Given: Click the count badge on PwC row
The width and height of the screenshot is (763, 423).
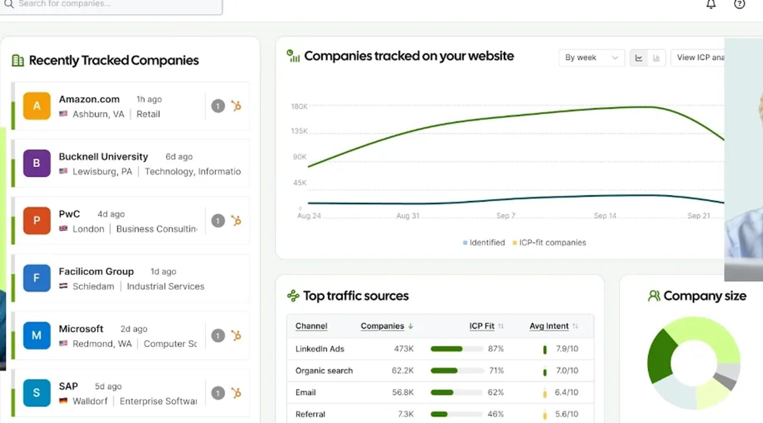Looking at the screenshot, I should coord(218,221).
